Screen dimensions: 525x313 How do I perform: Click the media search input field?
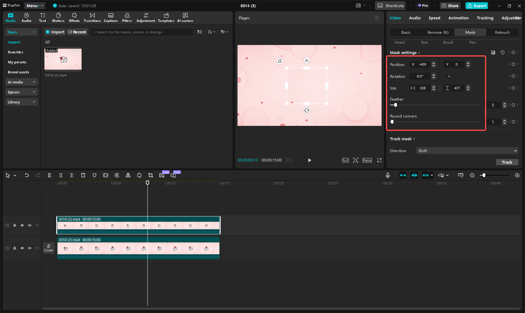[142, 32]
